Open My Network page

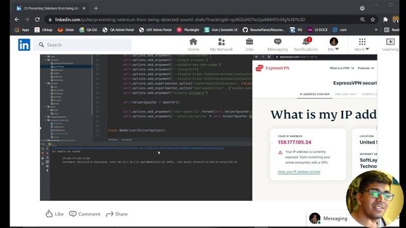coord(221,45)
